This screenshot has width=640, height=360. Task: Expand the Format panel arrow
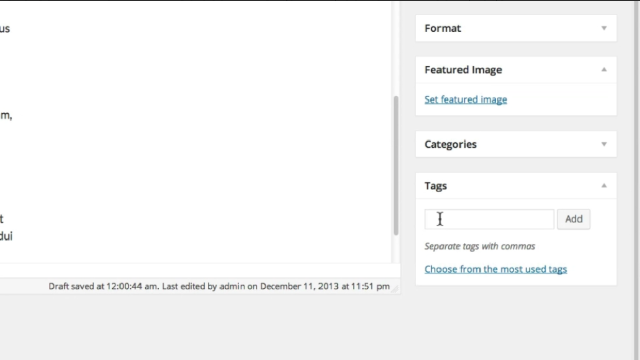604,28
